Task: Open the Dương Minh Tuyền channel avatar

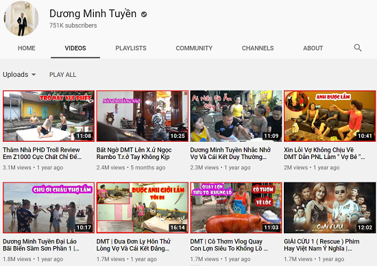Action: pos(21,19)
